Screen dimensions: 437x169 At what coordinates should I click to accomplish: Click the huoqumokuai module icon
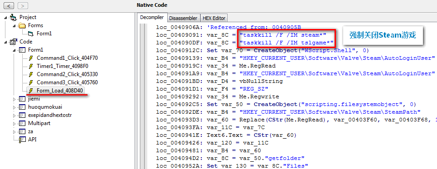coord(22,107)
